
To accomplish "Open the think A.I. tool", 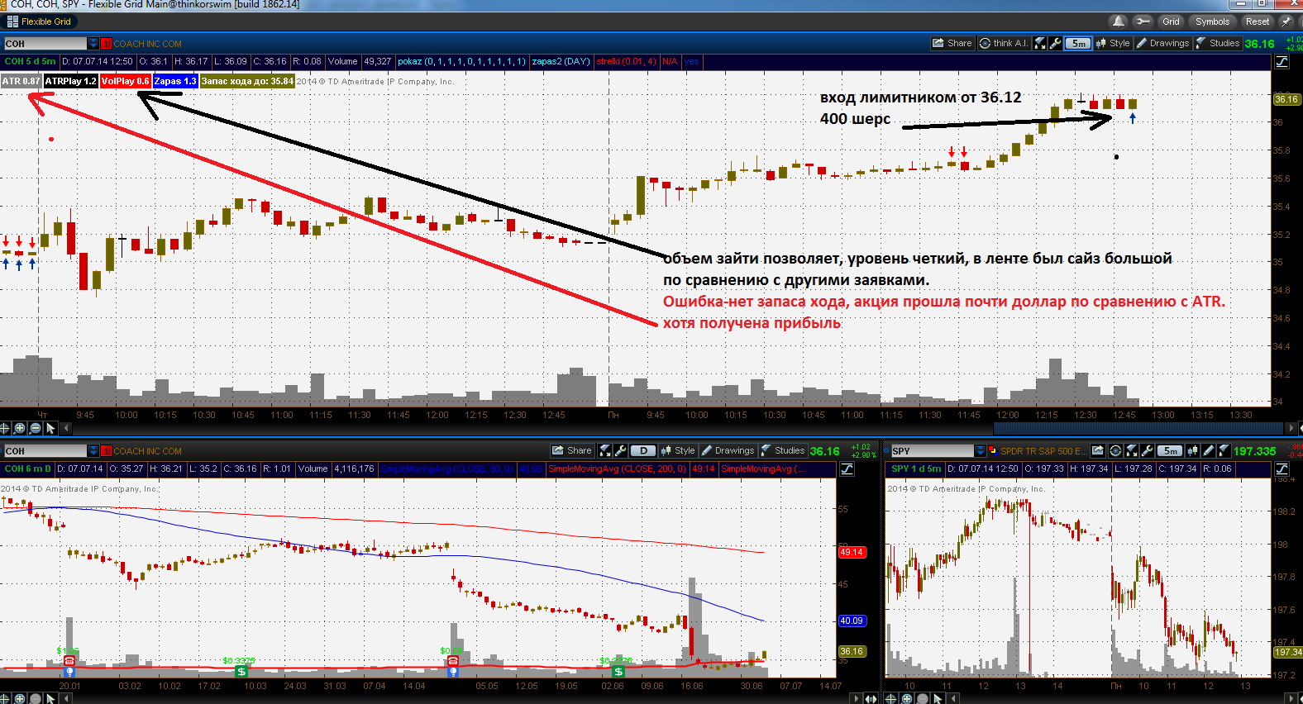I will click(1004, 43).
